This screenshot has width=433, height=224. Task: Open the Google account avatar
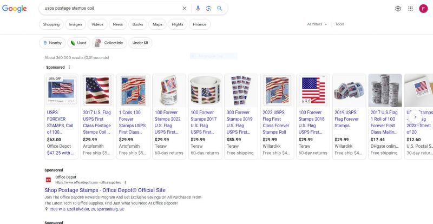click(x=423, y=9)
